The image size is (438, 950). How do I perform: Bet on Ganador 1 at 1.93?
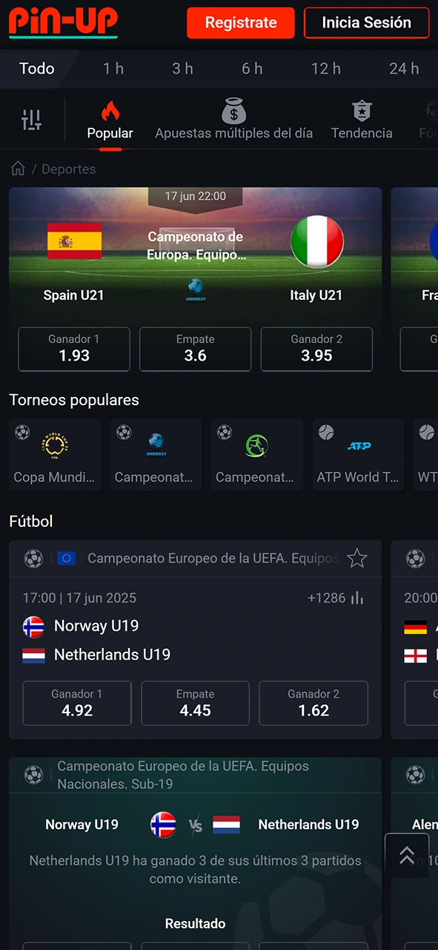74,349
